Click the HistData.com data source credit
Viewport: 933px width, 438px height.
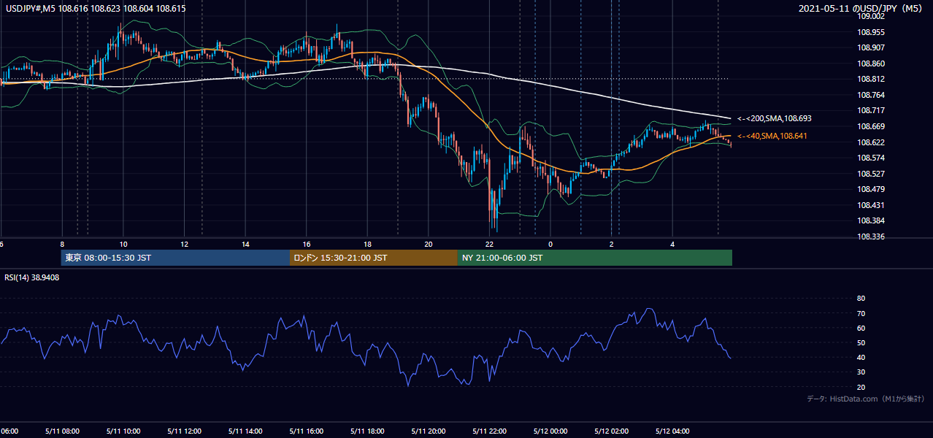(x=866, y=399)
